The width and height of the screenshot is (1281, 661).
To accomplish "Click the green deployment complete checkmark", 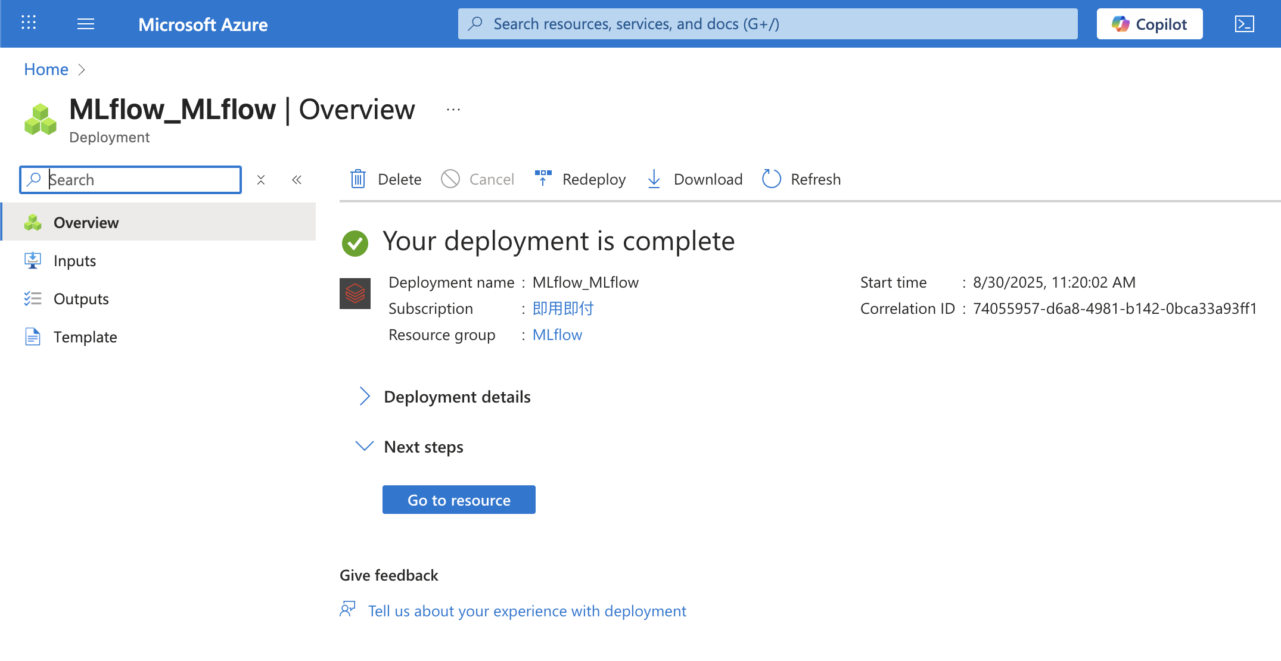I will point(355,243).
